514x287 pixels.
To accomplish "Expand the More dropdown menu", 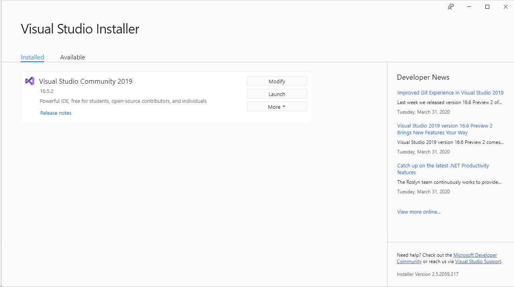I will (277, 107).
